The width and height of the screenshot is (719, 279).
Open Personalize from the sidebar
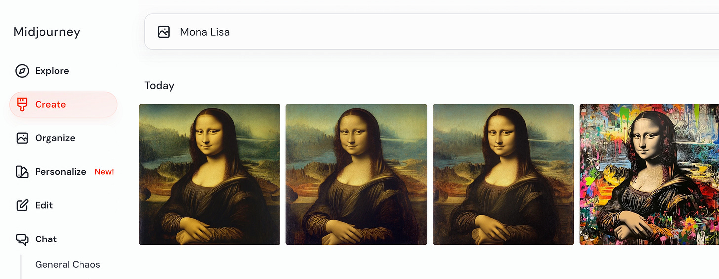coord(61,172)
